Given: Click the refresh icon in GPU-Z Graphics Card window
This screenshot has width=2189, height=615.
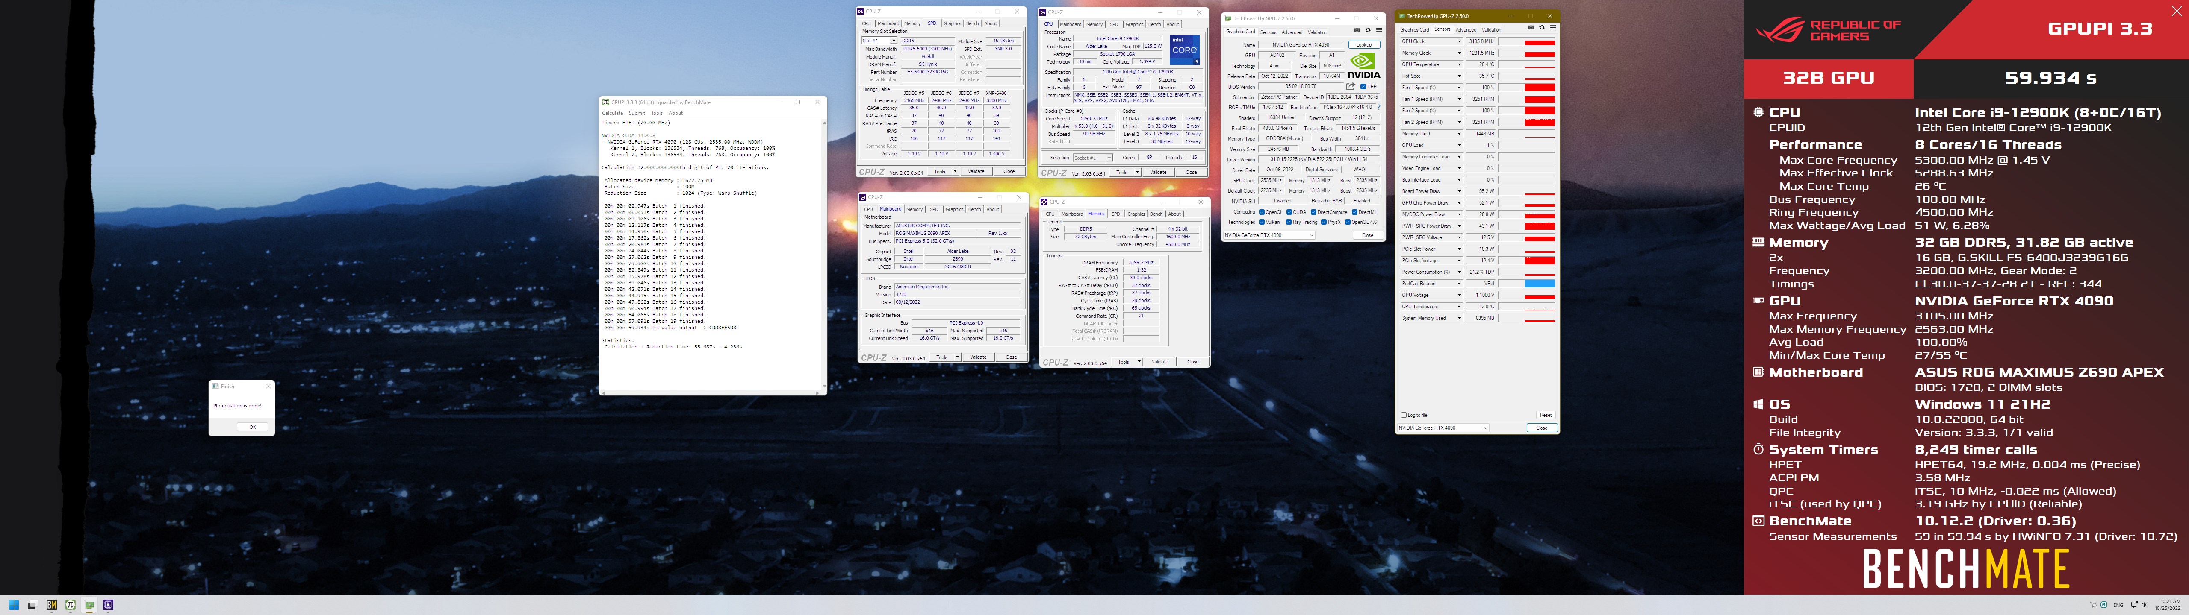Looking at the screenshot, I should [1367, 31].
